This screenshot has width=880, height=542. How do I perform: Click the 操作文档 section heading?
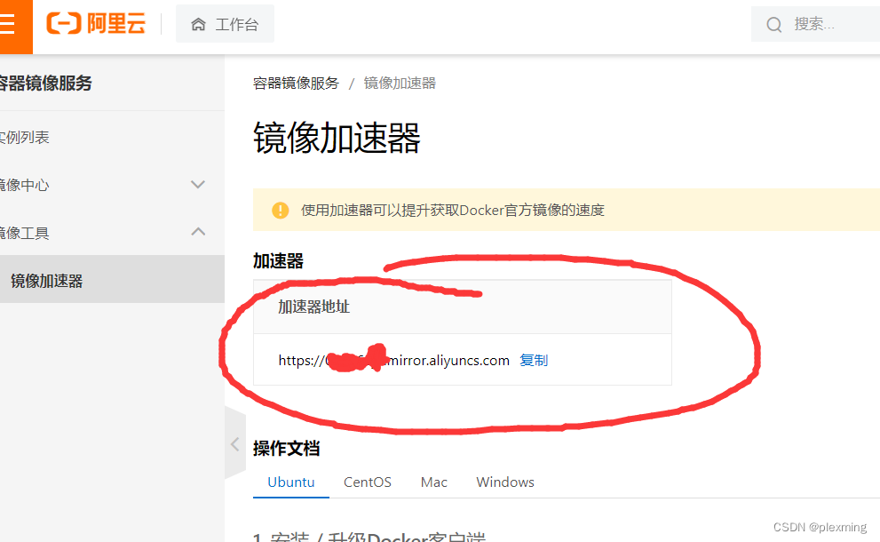pos(286,448)
